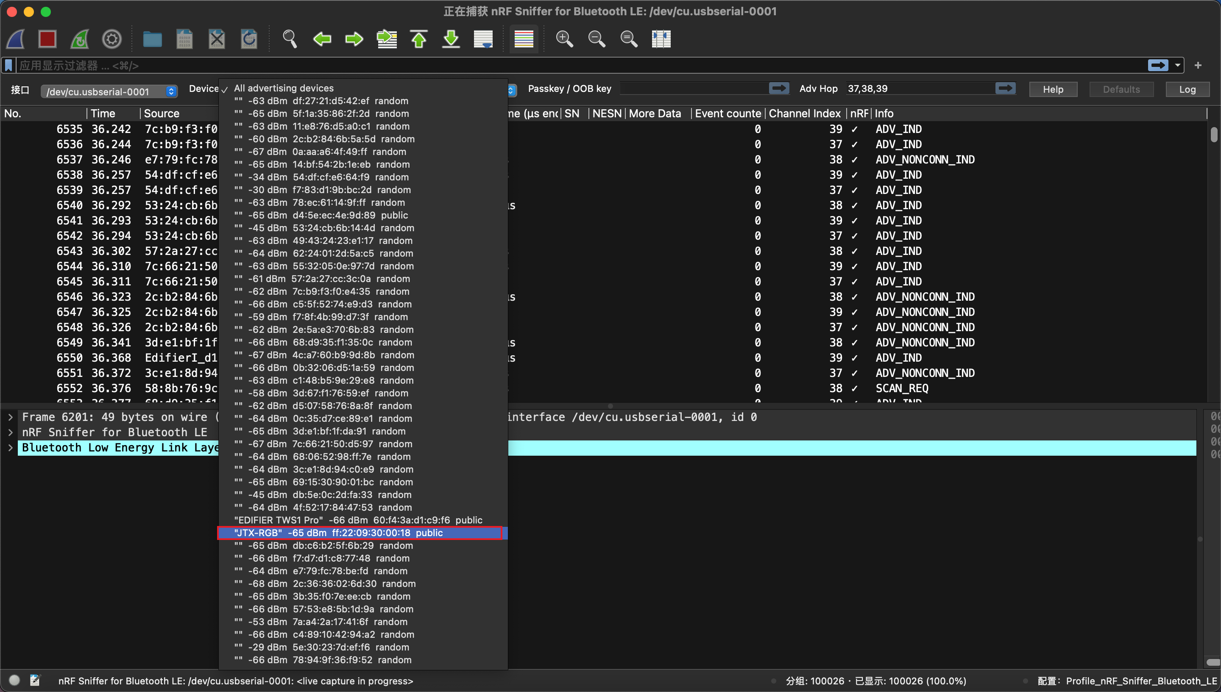The width and height of the screenshot is (1221, 692).
Task: Zoom in on main window text
Action: pos(565,39)
